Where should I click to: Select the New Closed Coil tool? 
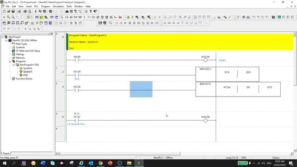[98, 17]
